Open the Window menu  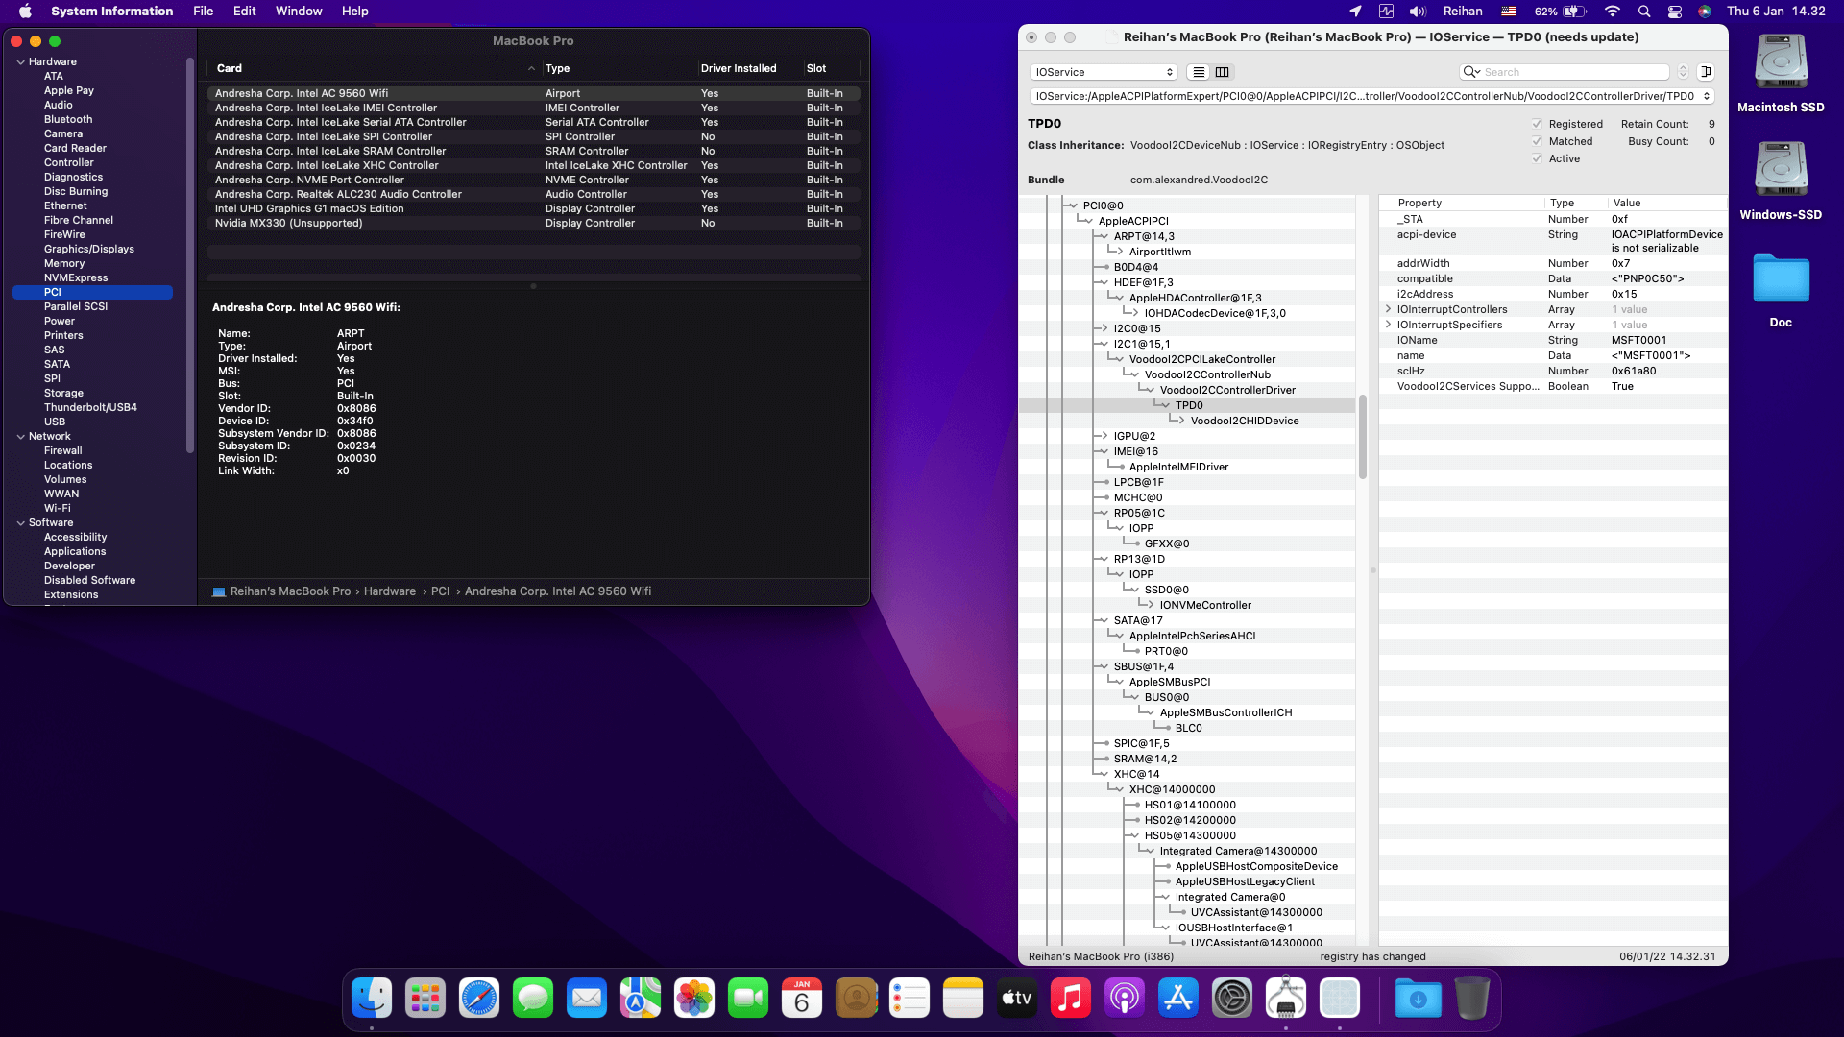[x=299, y=12]
